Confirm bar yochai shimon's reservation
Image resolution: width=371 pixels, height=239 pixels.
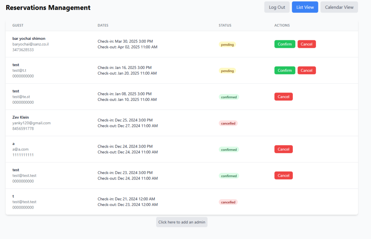284,44
